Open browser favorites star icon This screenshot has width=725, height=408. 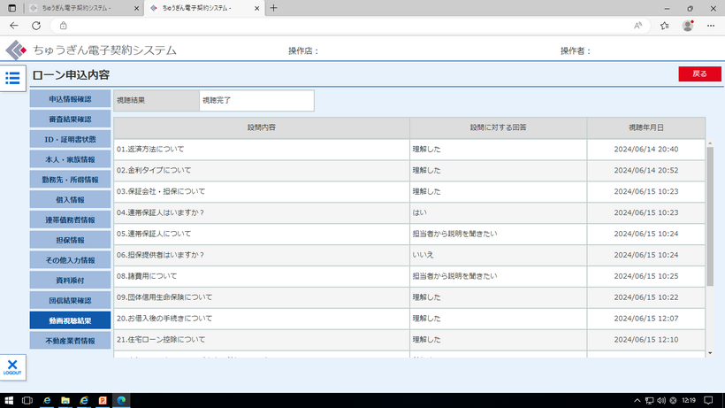663,26
